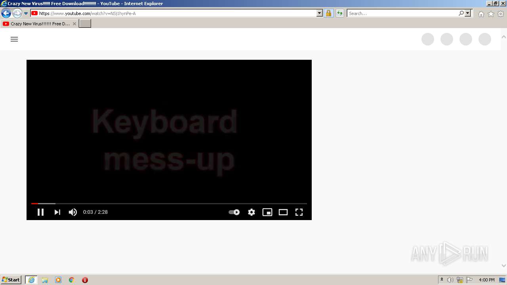The height and width of the screenshot is (285, 507).
Task: Click the page scrollbar down arrow
Action: (504, 266)
